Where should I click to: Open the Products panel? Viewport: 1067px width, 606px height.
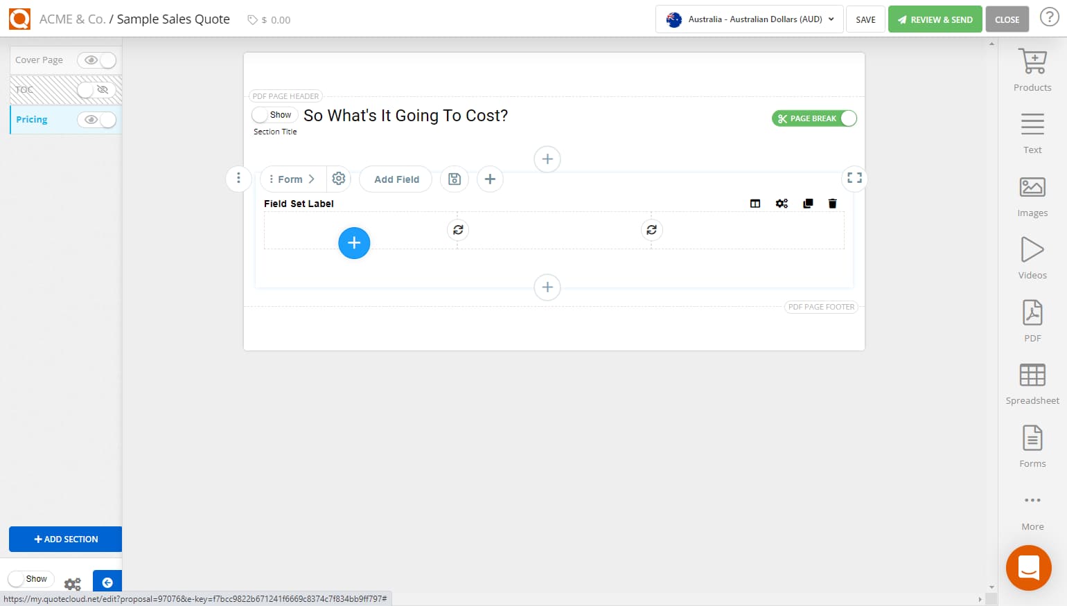click(1032, 66)
